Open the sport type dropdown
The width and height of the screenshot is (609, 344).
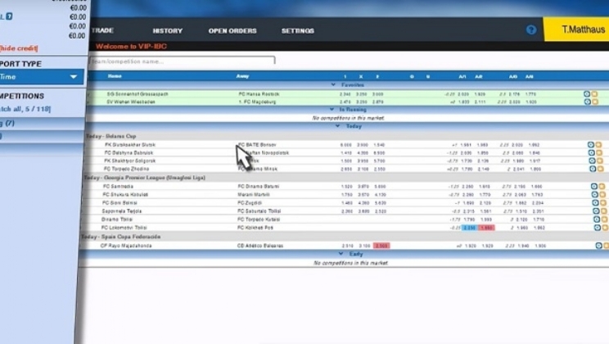pos(73,77)
